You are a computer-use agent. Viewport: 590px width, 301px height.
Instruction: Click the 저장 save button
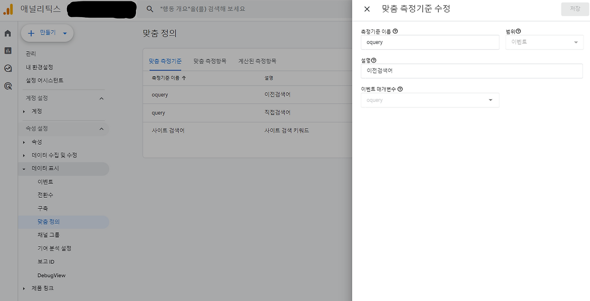click(574, 9)
